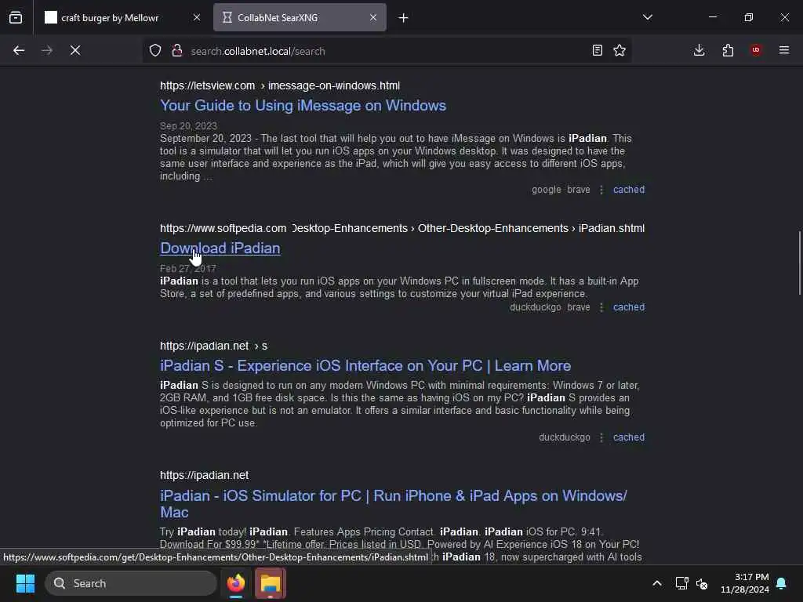The height and width of the screenshot is (602, 803).
Task: Open the Firefox application menu
Action: 784,50
